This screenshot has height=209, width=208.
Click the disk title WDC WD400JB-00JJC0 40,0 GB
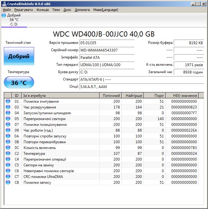[x=104, y=34]
